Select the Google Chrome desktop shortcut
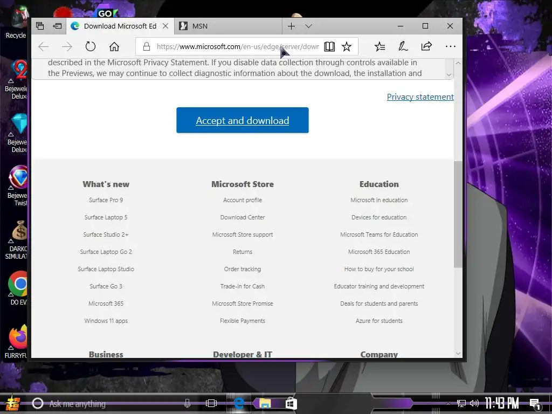 (x=18, y=288)
